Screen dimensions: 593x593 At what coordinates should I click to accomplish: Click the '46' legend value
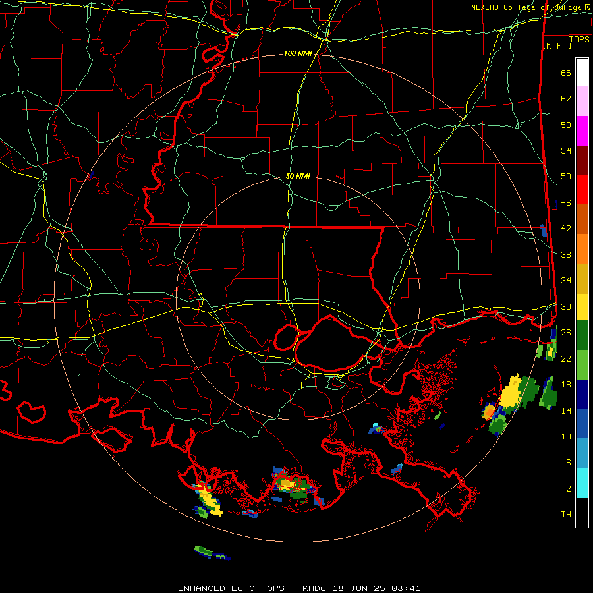pyautogui.click(x=566, y=203)
